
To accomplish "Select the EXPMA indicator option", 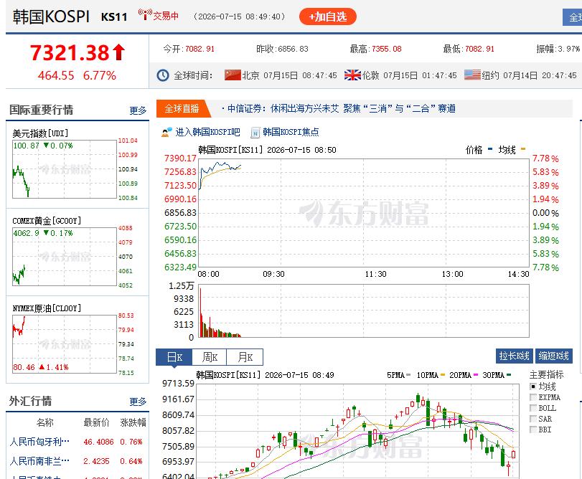I will click(533, 397).
